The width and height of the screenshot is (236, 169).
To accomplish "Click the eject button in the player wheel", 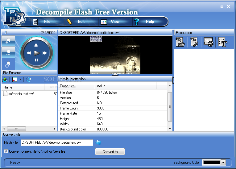I will tap(36, 45).
